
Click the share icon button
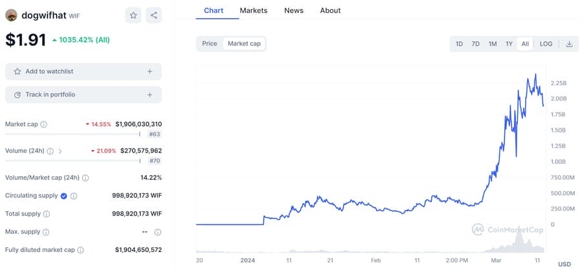pos(153,15)
